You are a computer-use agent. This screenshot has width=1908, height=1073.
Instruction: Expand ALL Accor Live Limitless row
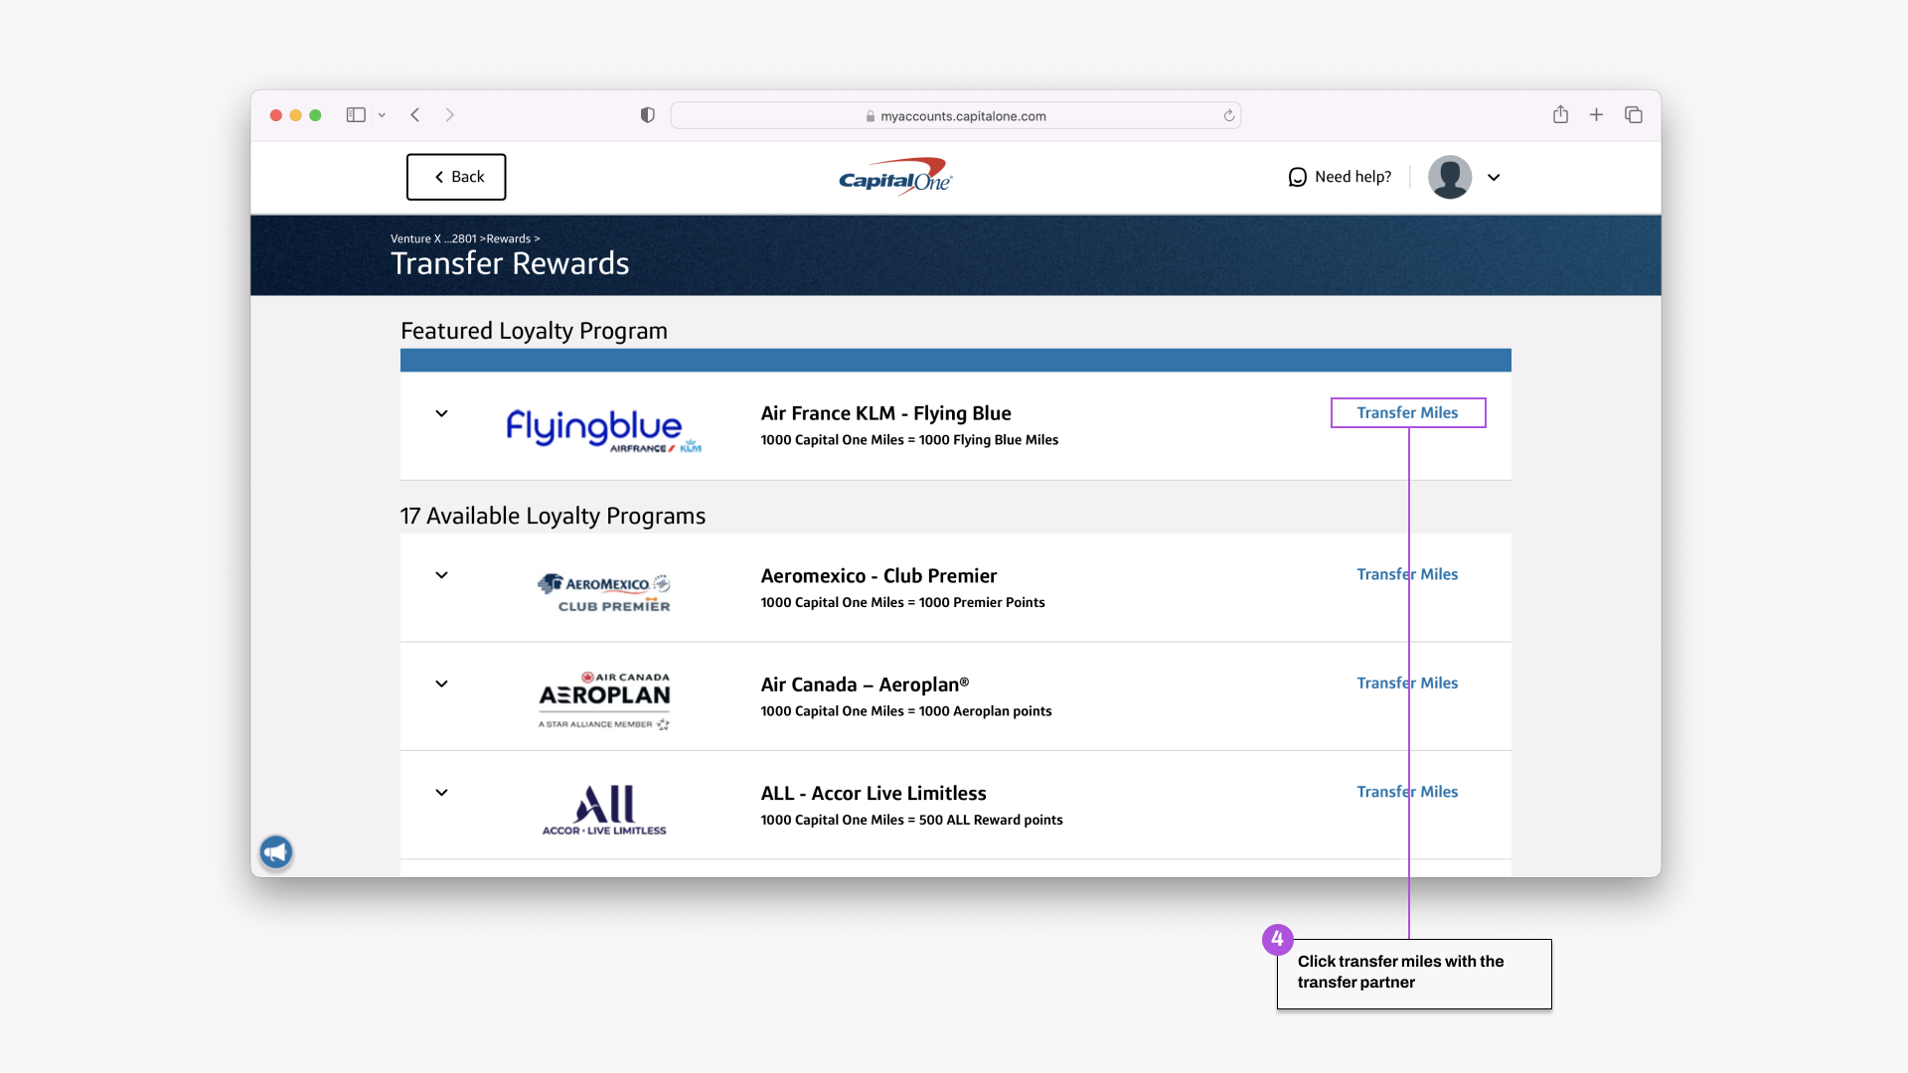tap(441, 792)
